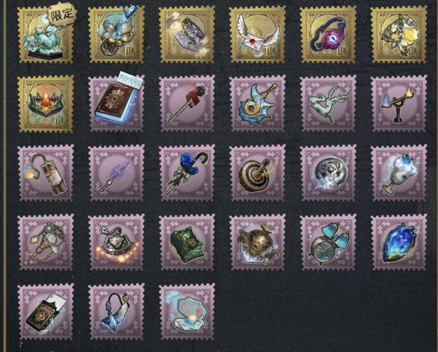This screenshot has height=352, width=438.
Task: Select the butterfly harp gold stamp
Action: [x=116, y=35]
